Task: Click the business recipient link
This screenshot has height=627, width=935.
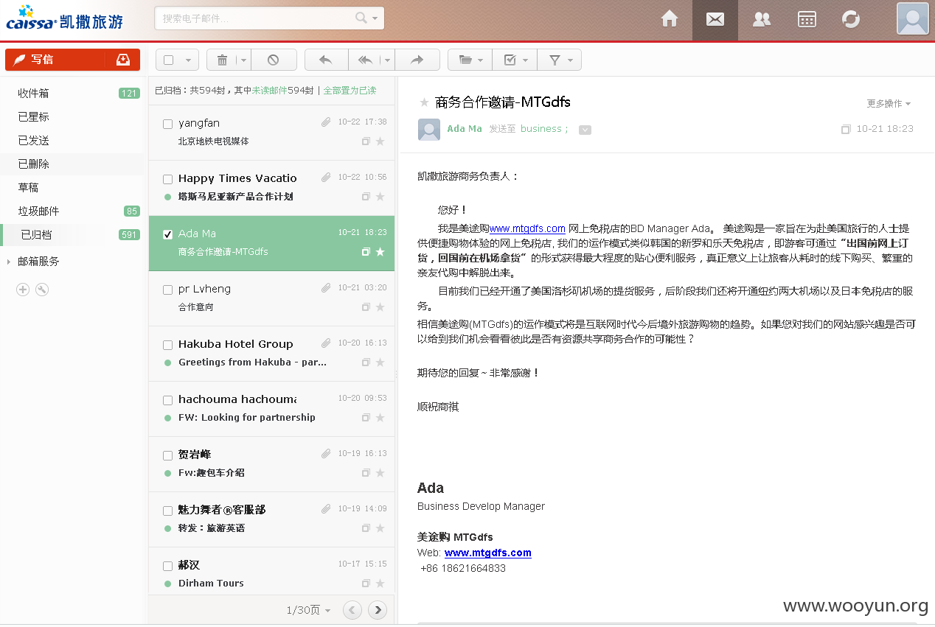Action: point(541,129)
